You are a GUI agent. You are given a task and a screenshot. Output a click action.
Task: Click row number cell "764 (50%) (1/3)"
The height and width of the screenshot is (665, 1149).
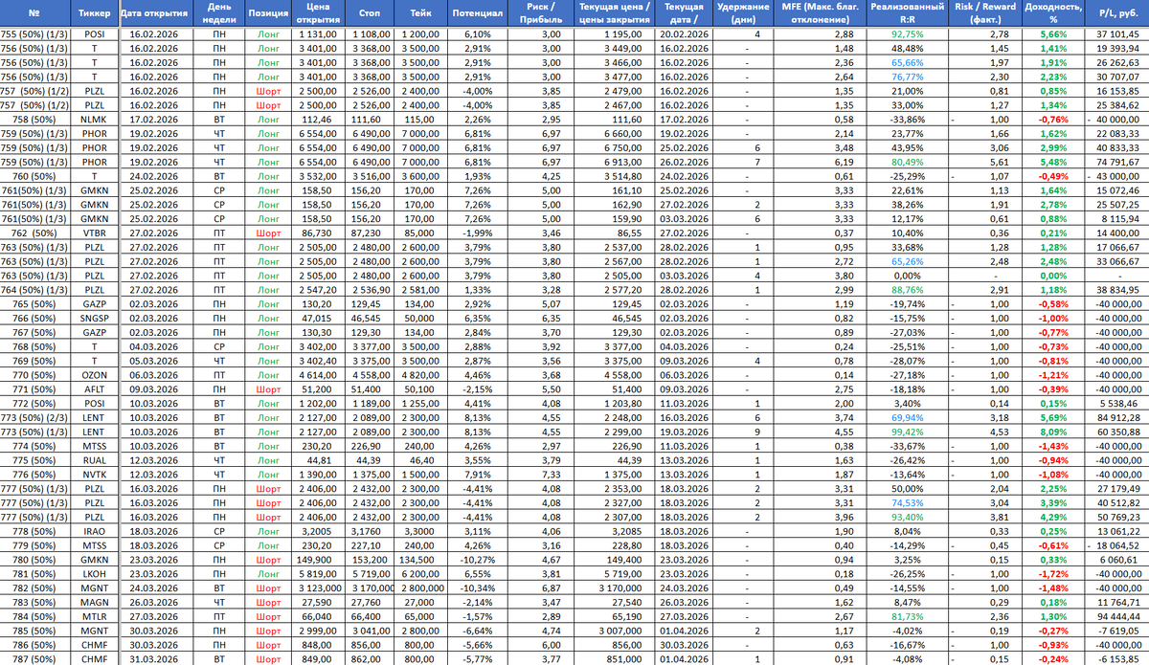(34, 290)
